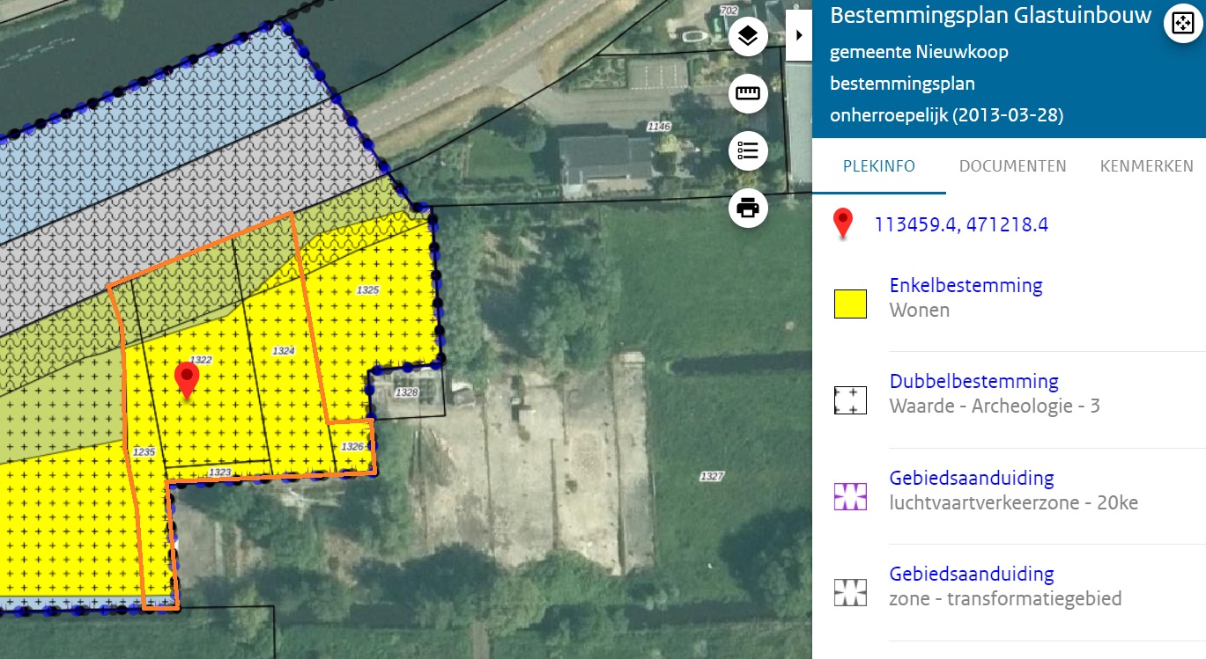Click the red location marker on the map
The height and width of the screenshot is (659, 1206).
tap(186, 379)
